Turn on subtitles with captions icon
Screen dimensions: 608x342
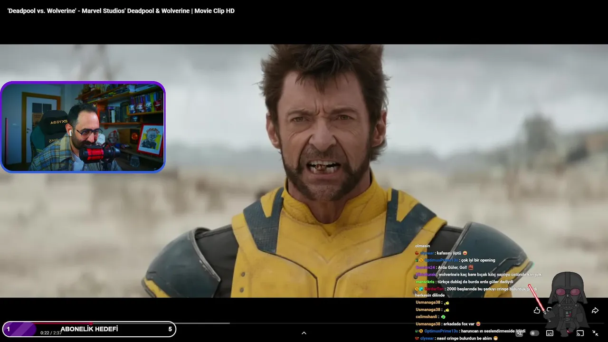coord(550,333)
